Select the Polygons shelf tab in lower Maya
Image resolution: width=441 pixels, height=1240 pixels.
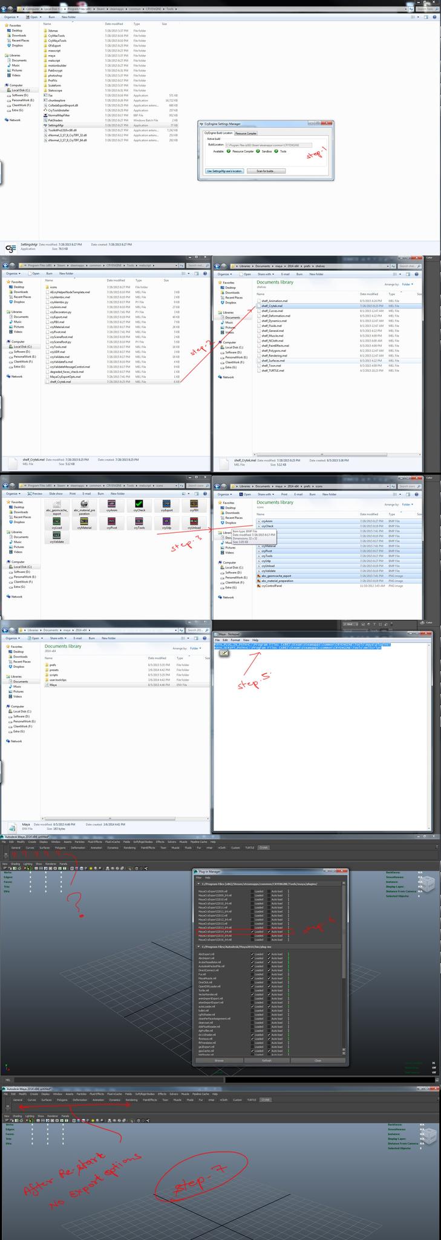pyautogui.click(x=63, y=1100)
